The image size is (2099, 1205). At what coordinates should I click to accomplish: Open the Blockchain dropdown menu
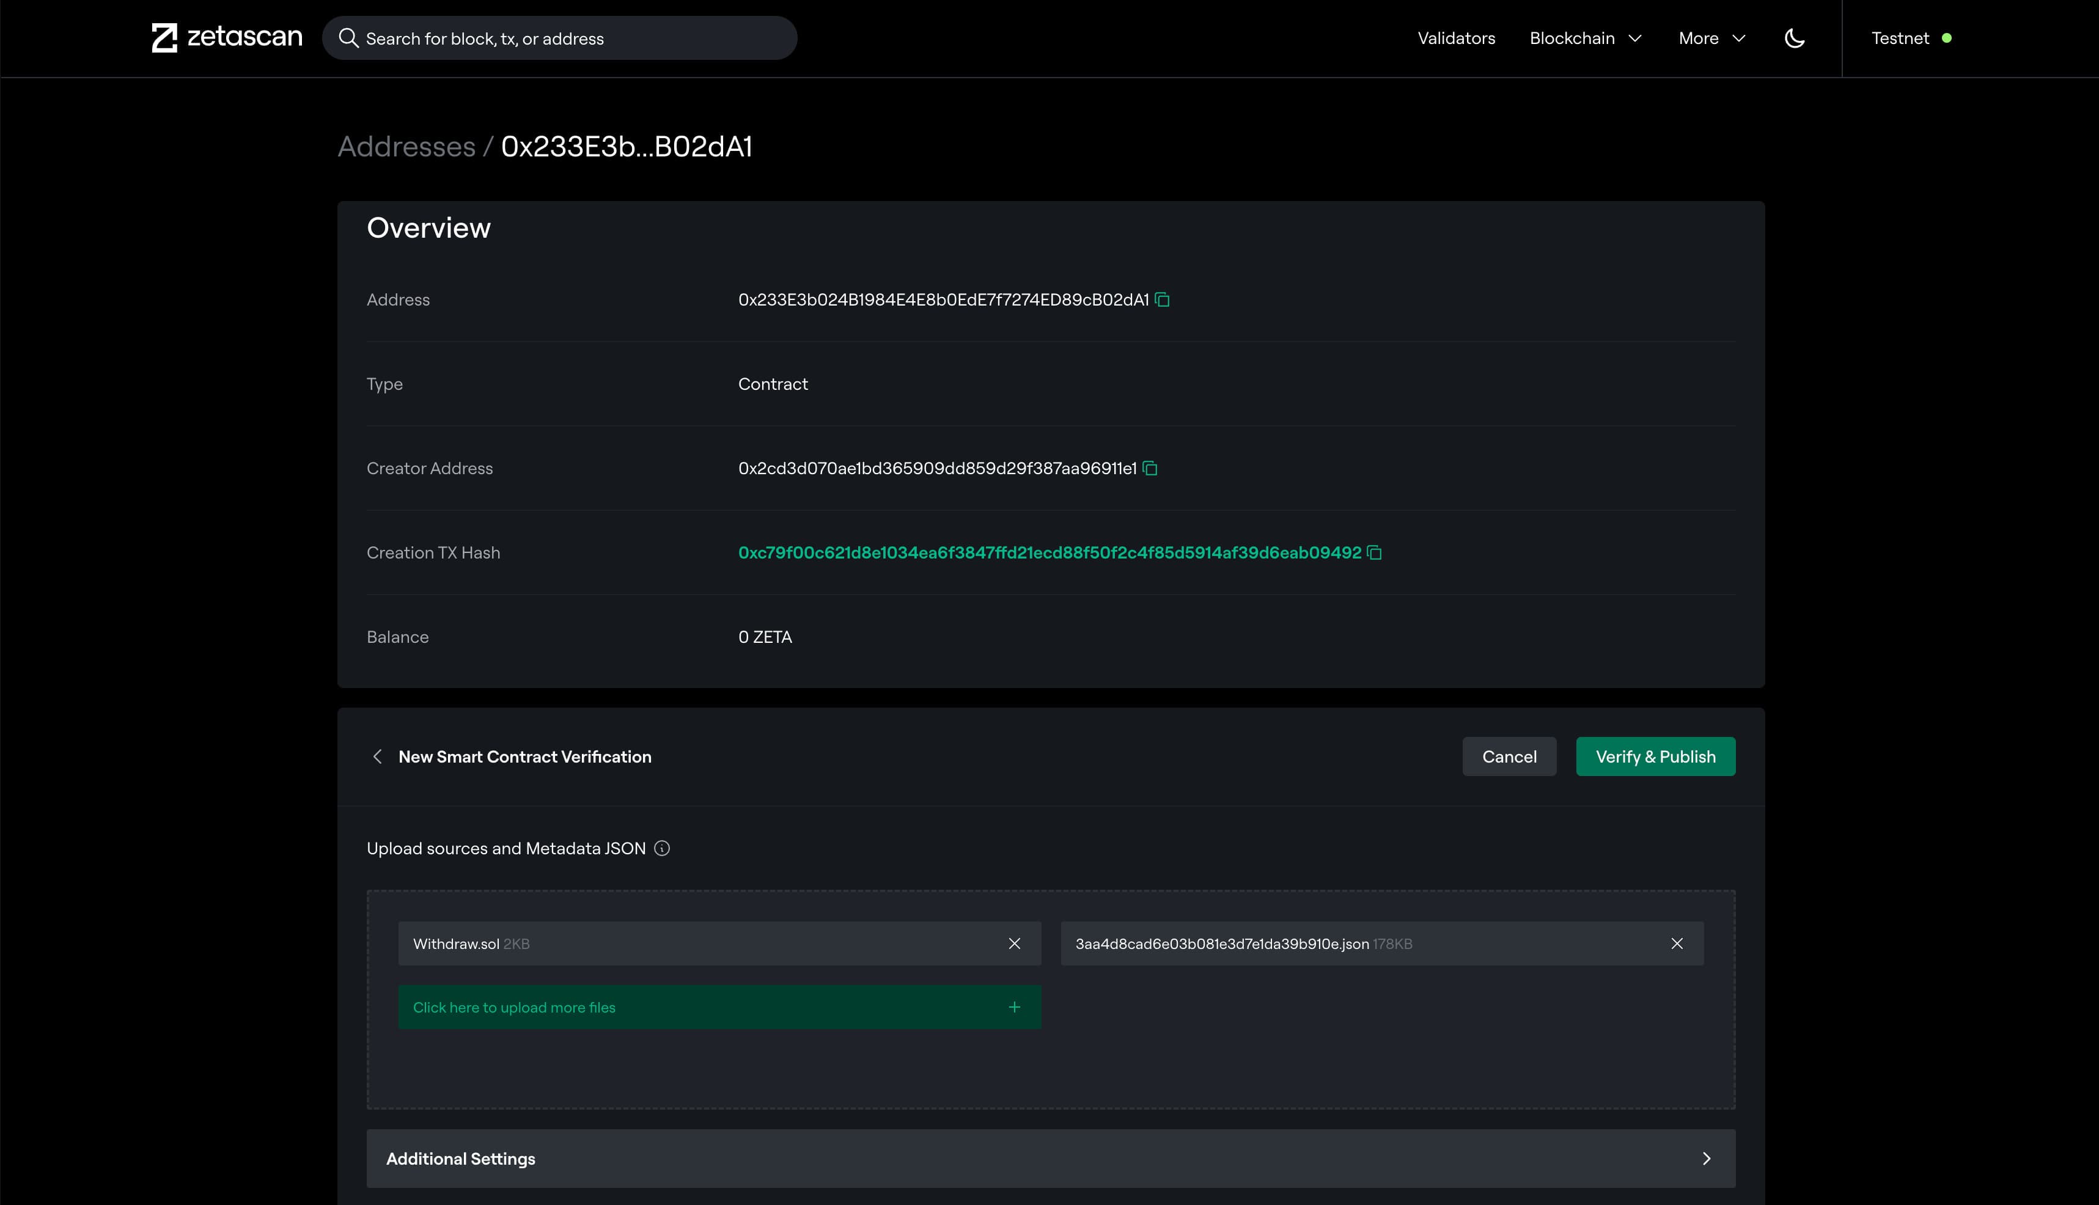pyautogui.click(x=1586, y=37)
